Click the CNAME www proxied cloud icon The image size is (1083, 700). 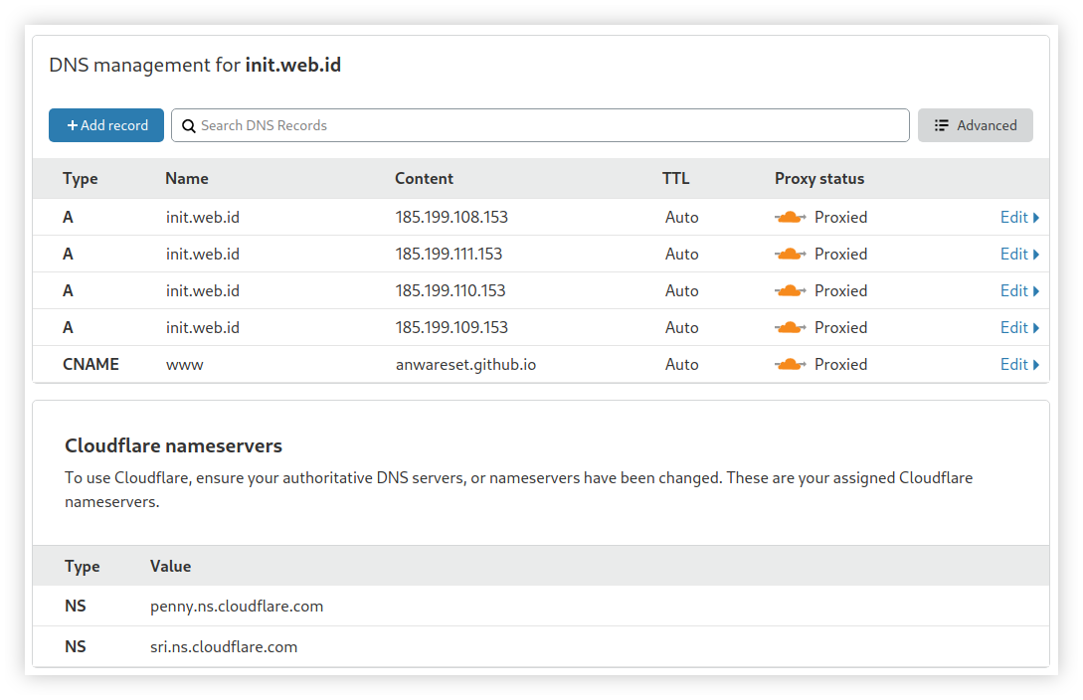click(790, 364)
